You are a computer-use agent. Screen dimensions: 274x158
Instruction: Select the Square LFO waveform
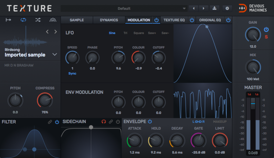click(x=138, y=33)
